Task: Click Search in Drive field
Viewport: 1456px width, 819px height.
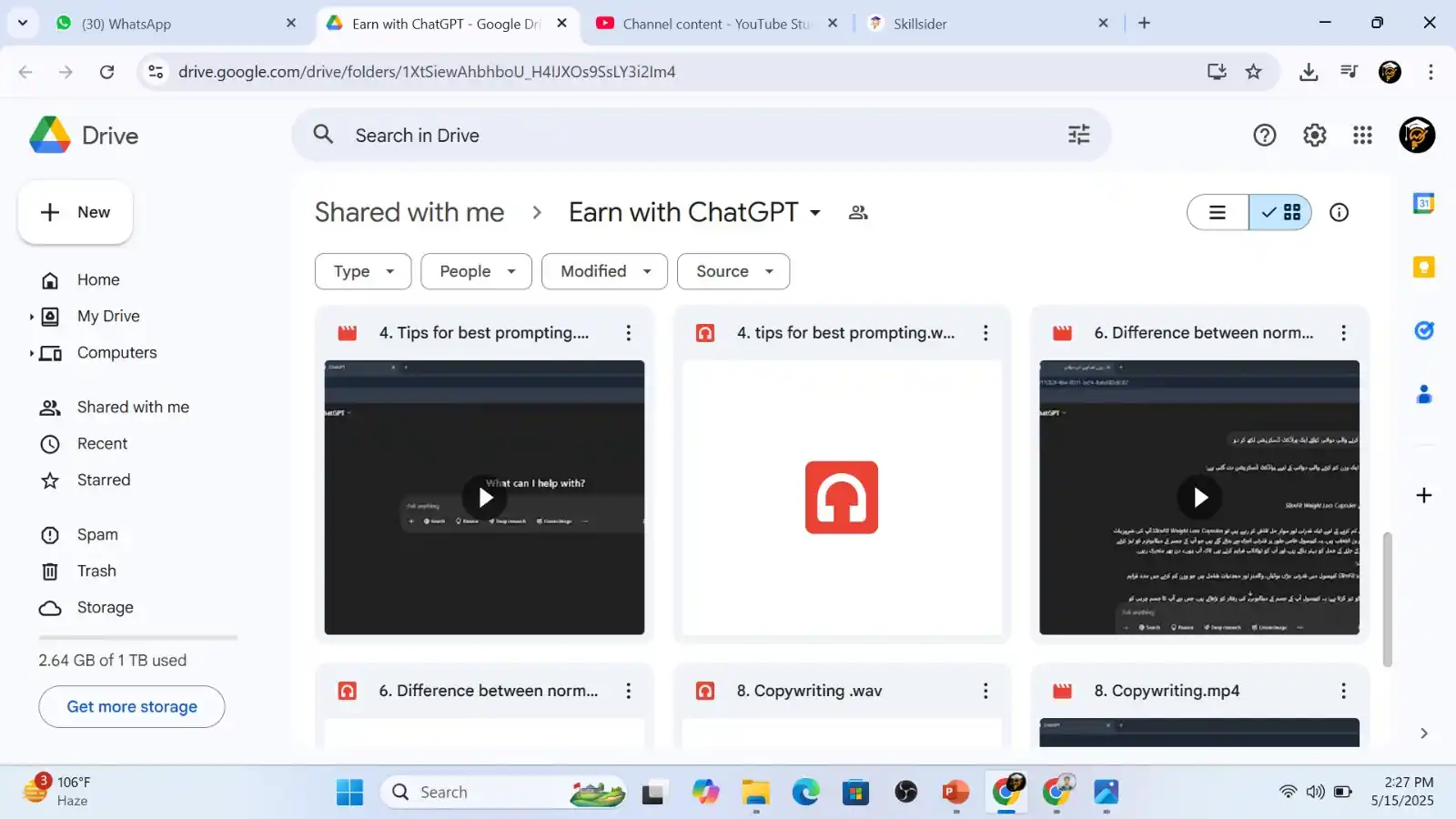Action: 701,135
